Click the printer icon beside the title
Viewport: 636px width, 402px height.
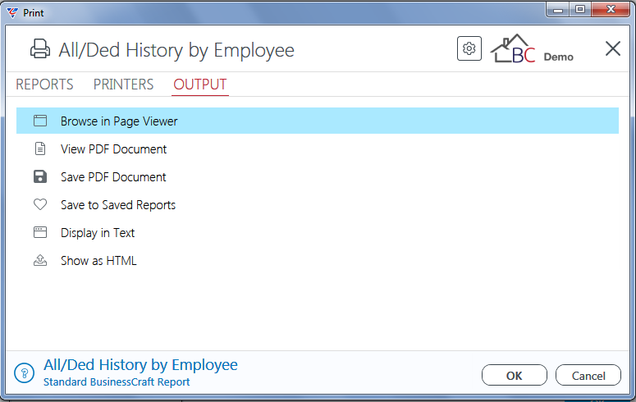[40, 49]
